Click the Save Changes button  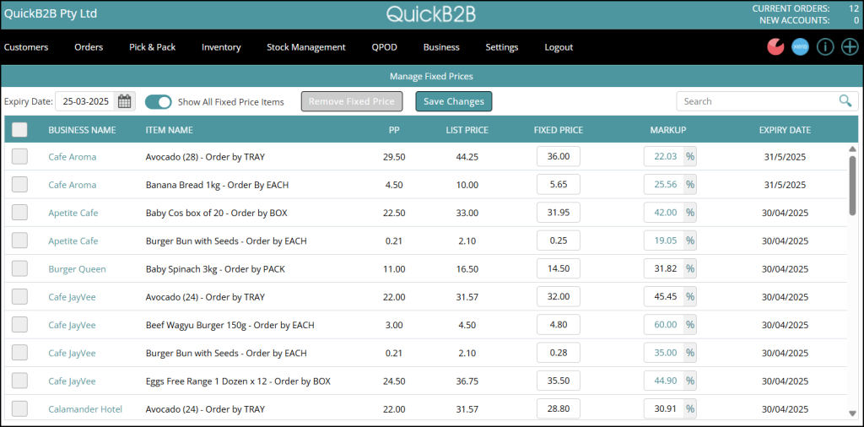[453, 101]
